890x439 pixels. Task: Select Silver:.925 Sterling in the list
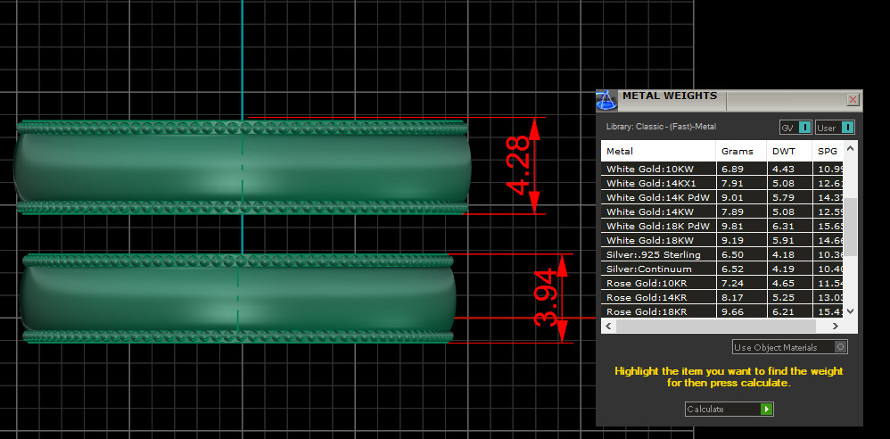tap(658, 254)
